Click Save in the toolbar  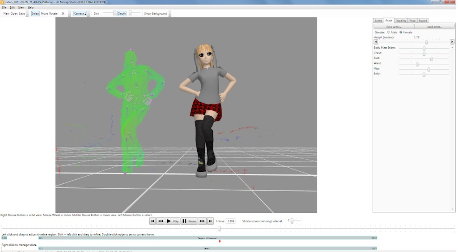click(22, 13)
